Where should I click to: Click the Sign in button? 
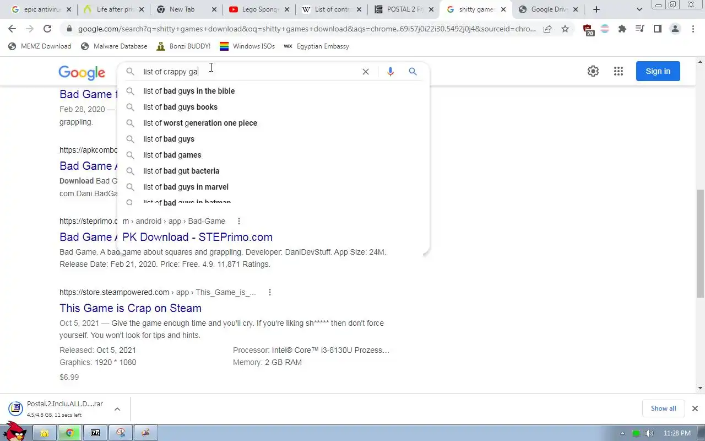click(x=658, y=71)
